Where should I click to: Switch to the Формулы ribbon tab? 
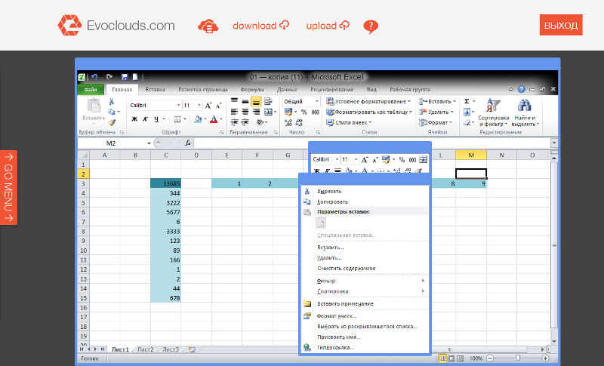pyautogui.click(x=252, y=89)
